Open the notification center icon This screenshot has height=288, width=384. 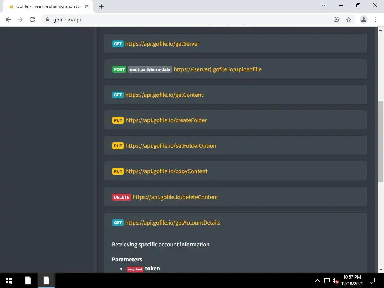pos(372,280)
